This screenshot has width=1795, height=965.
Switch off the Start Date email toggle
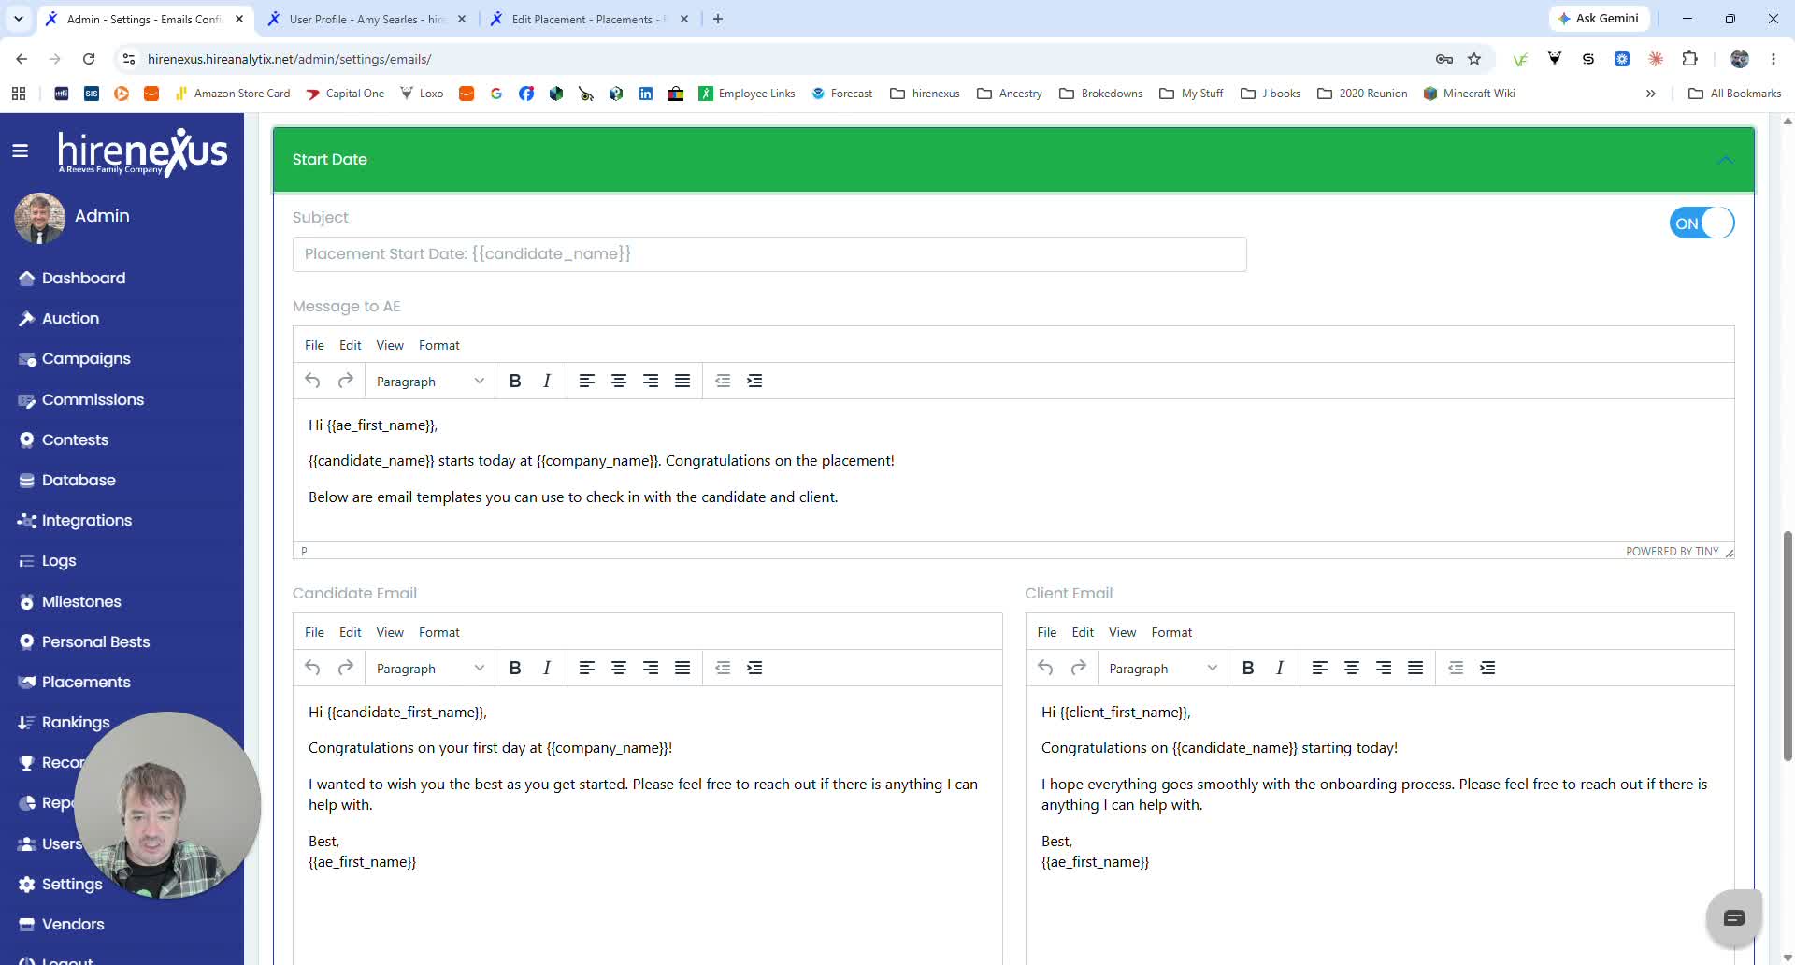[1702, 223]
